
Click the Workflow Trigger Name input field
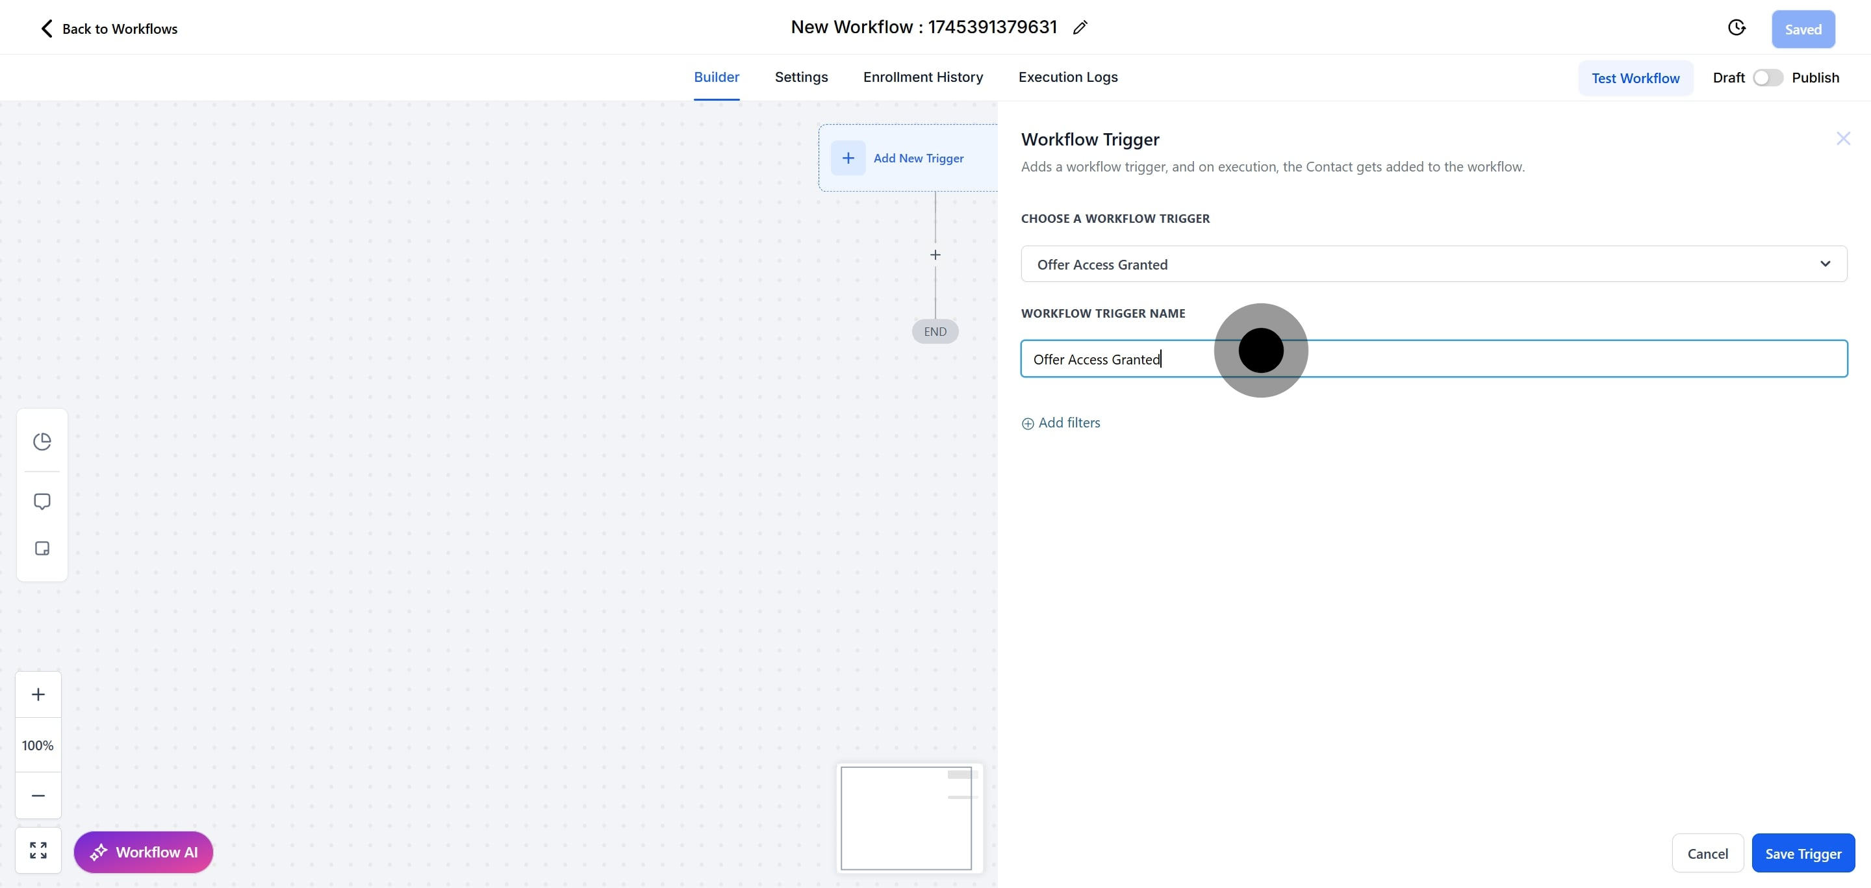tap(1525, 359)
